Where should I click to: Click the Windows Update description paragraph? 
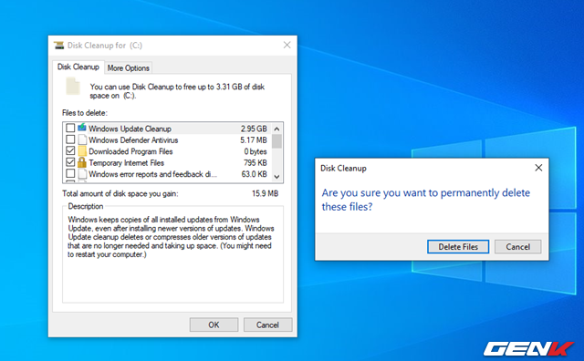[171, 237]
